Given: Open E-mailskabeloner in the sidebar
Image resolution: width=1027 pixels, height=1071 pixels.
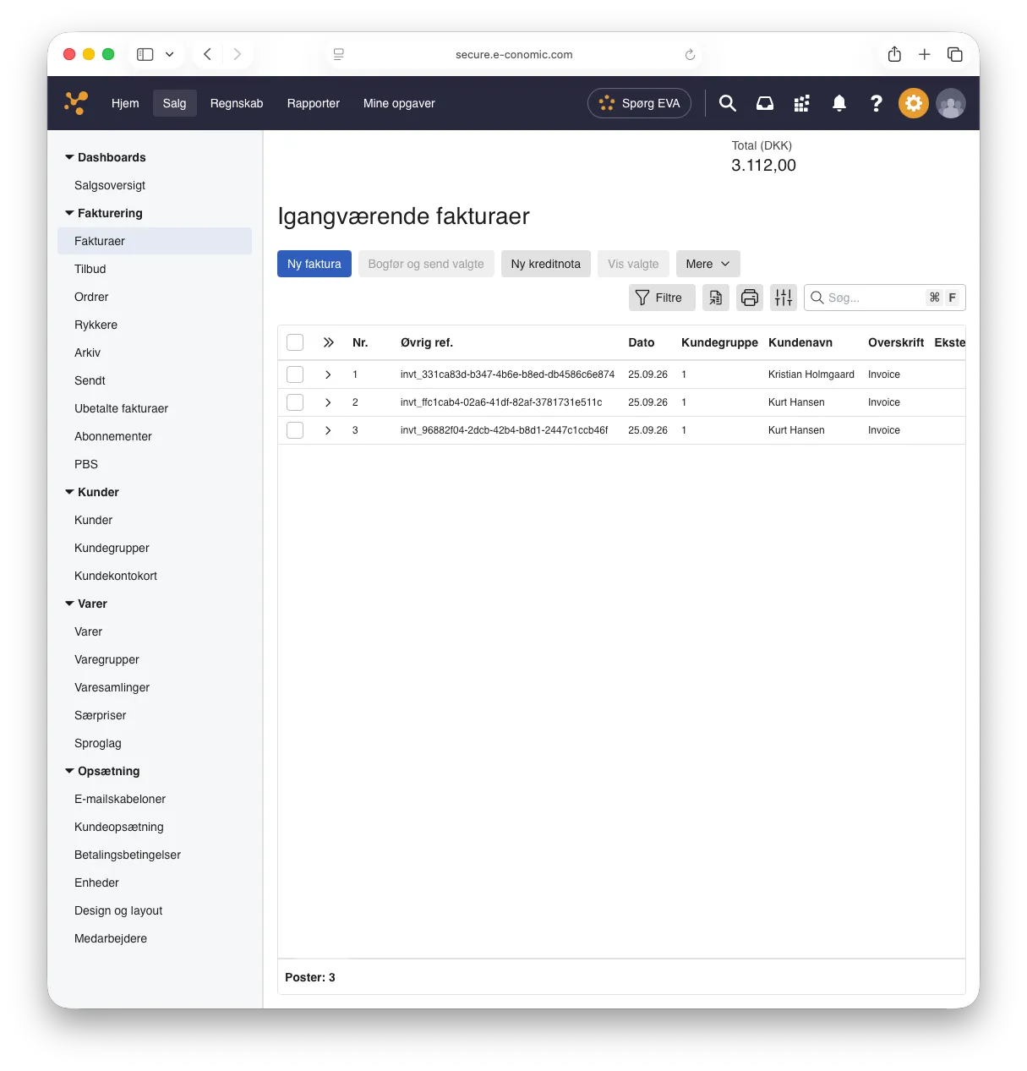Looking at the screenshot, I should (120, 799).
